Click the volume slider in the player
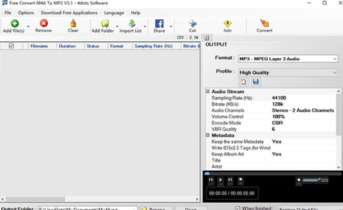343x210 pixels. point(315,180)
